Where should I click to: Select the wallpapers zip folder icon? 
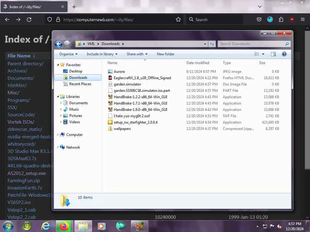[110, 129]
